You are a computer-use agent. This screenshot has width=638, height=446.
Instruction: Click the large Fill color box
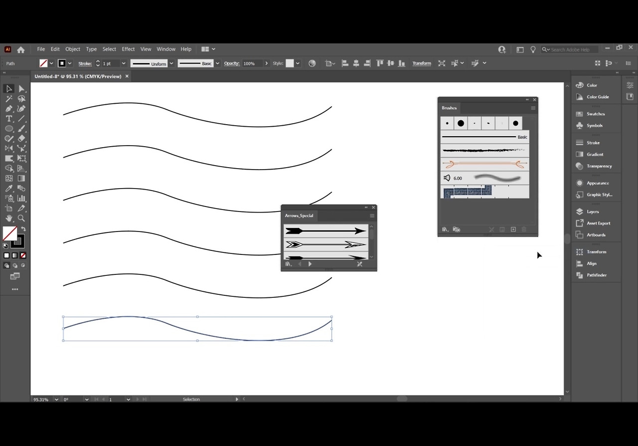coord(9,233)
